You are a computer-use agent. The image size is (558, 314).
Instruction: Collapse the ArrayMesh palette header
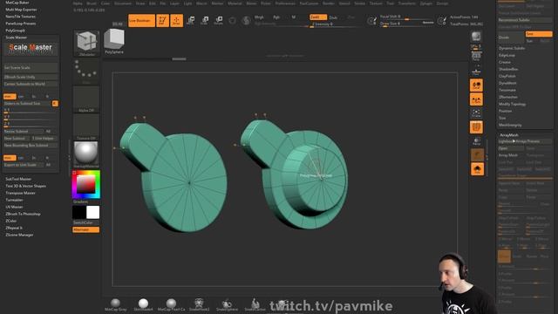tap(509, 135)
